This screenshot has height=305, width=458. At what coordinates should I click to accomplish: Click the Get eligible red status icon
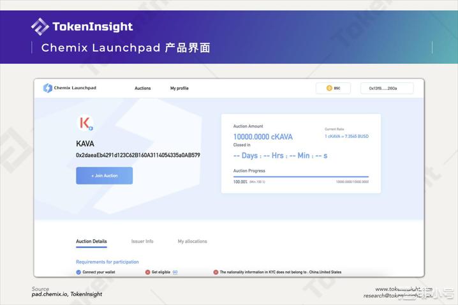tap(147, 272)
